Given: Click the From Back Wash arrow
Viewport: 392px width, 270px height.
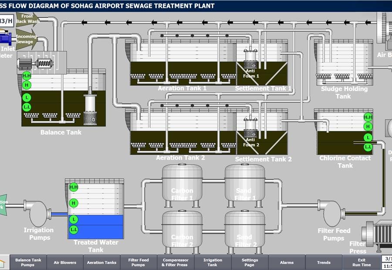Looking at the screenshot, I should (27, 19).
